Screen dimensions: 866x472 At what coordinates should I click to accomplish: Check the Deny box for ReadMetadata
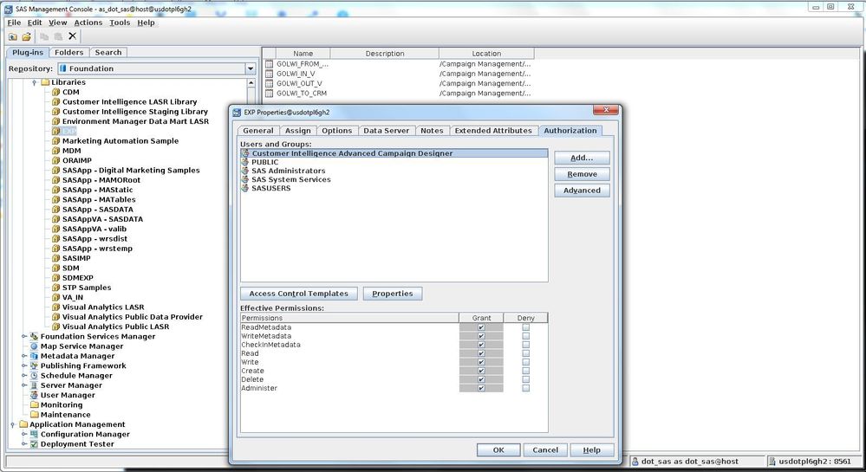pos(526,327)
